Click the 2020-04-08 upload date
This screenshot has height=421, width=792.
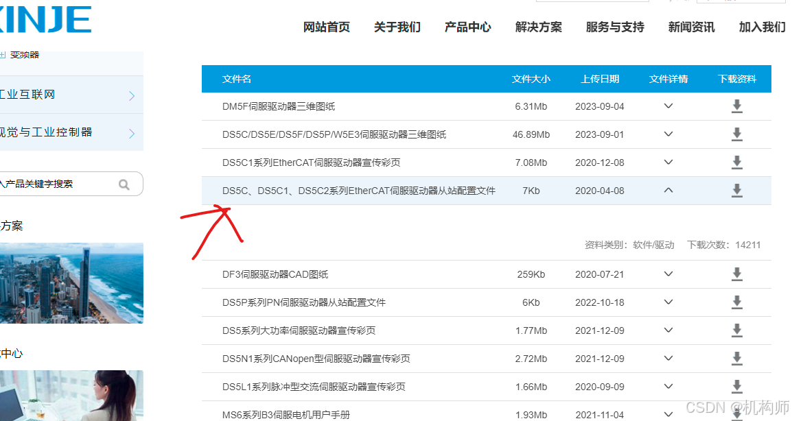coord(600,191)
